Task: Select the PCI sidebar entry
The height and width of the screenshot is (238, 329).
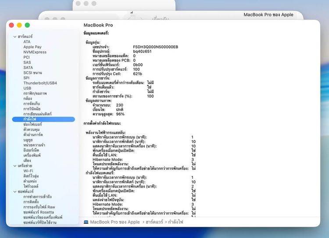Action: click(x=26, y=57)
